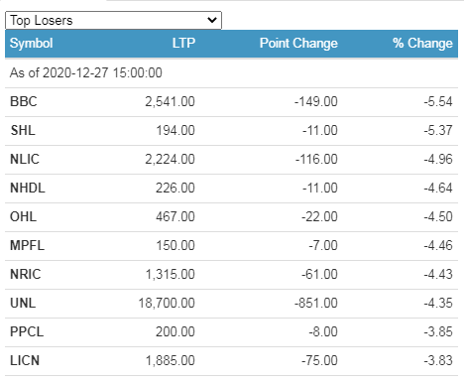Open the MPFL stock symbol
The width and height of the screenshot is (467, 384).
[27, 245]
